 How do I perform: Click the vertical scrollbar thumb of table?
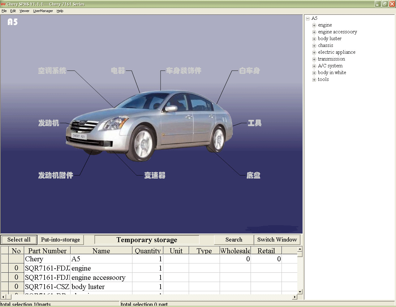pyautogui.click(x=299, y=254)
